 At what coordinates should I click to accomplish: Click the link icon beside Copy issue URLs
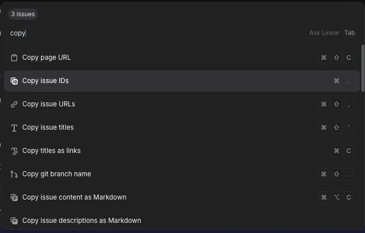[x=14, y=104]
